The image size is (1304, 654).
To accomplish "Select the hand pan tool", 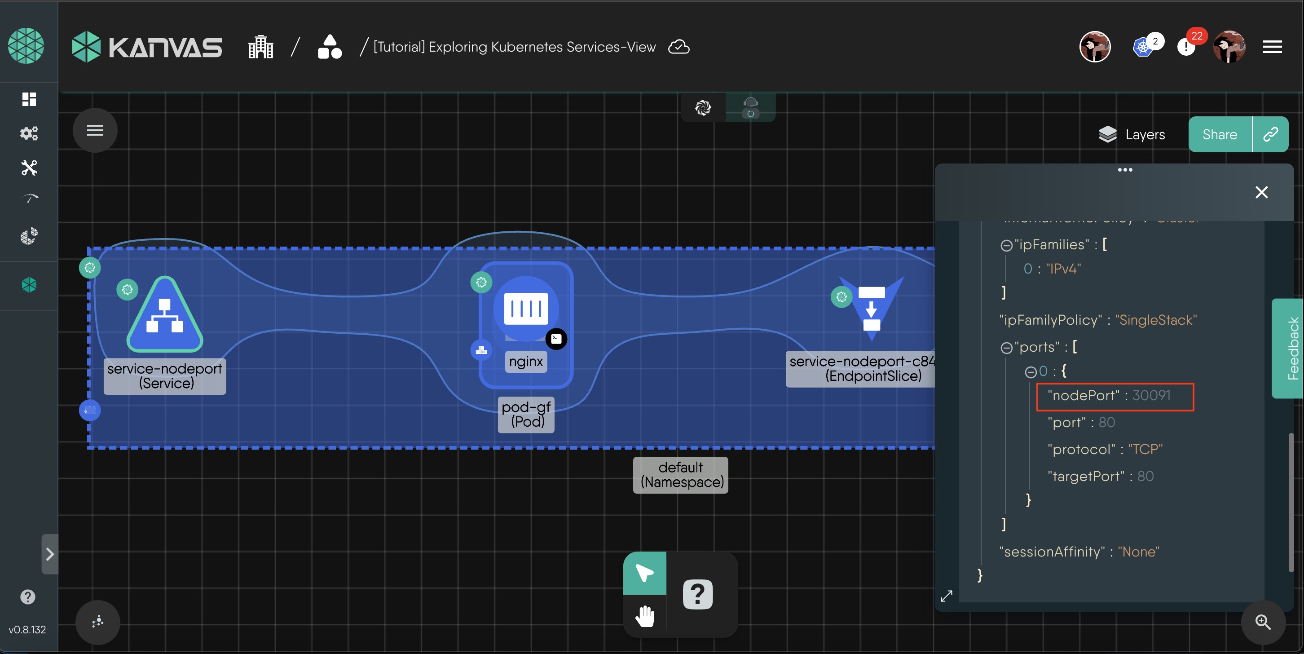I will 644,615.
